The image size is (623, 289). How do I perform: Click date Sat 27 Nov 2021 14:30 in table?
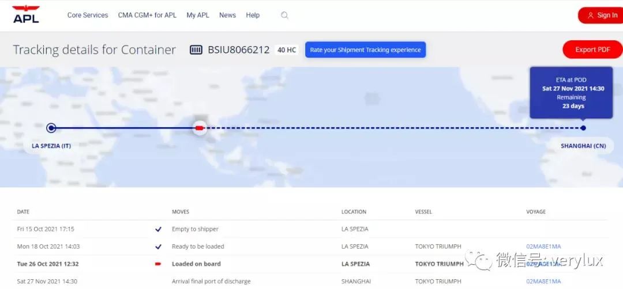47,282
